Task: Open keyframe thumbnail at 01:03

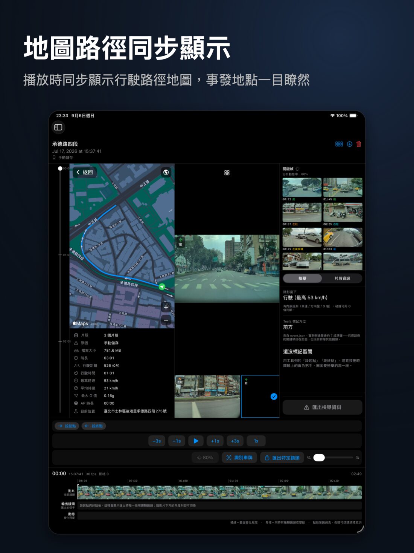Action: 342,237
